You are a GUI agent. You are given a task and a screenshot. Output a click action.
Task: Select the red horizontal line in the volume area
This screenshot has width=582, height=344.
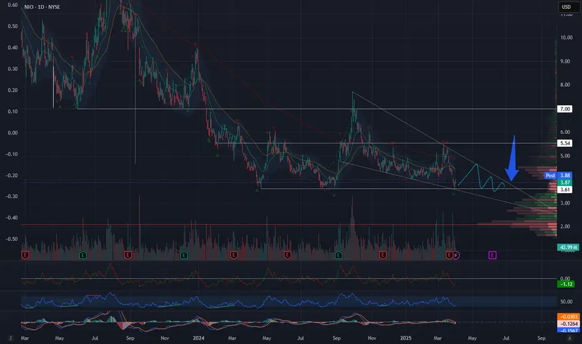coord(289,225)
